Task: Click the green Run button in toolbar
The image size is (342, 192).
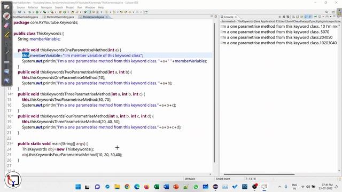Action: click(37, 12)
